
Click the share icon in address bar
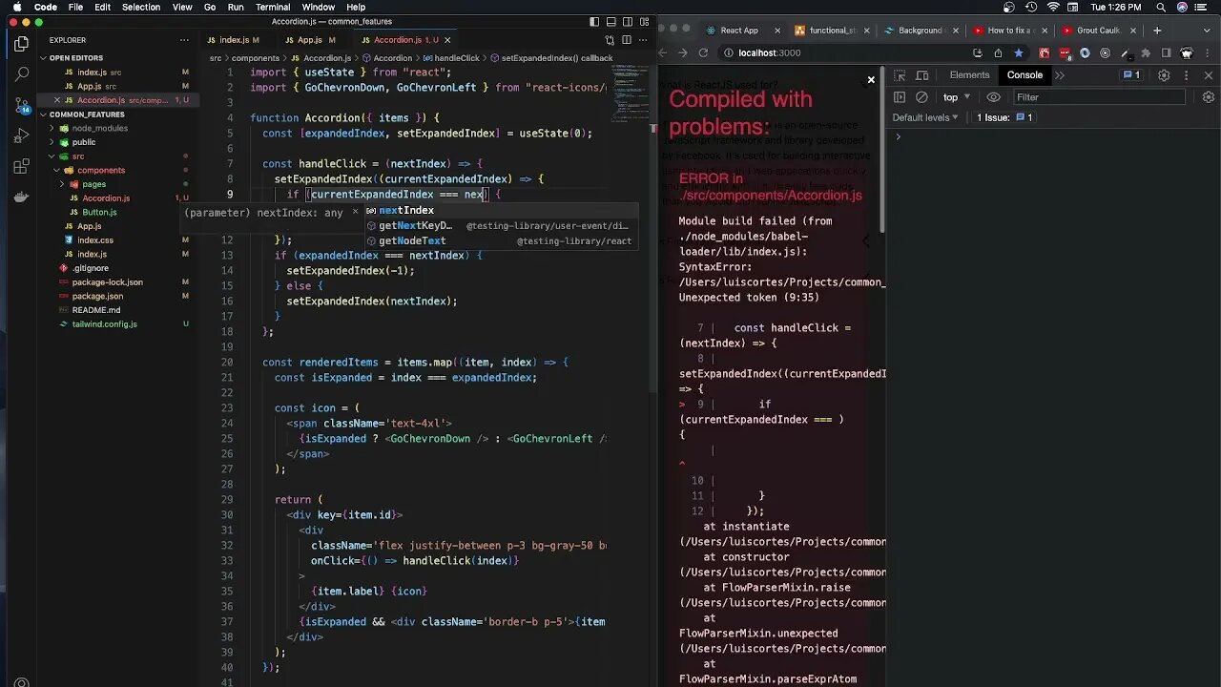coord(998,52)
